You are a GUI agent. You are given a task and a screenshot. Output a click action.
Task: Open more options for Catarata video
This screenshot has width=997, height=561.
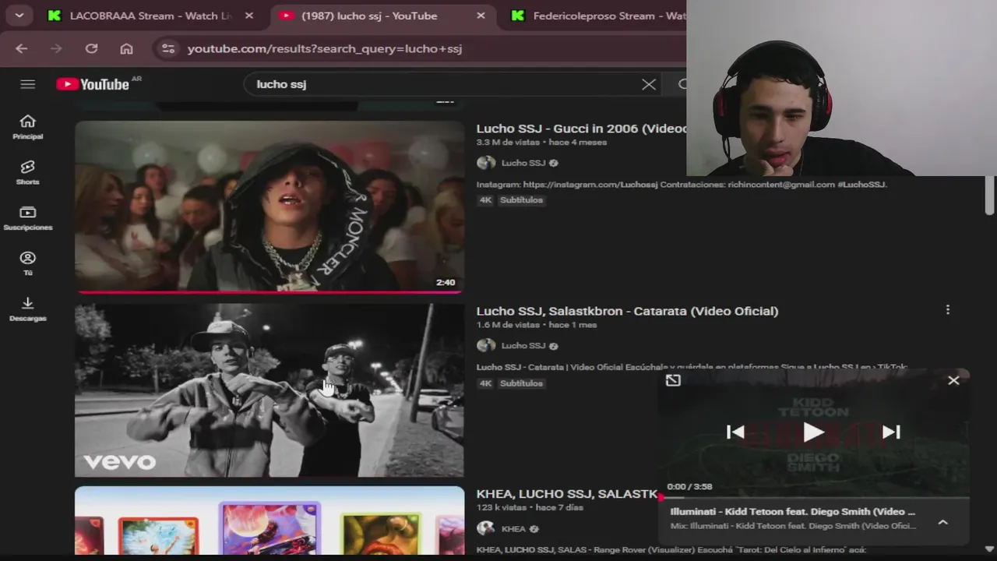pyautogui.click(x=948, y=310)
